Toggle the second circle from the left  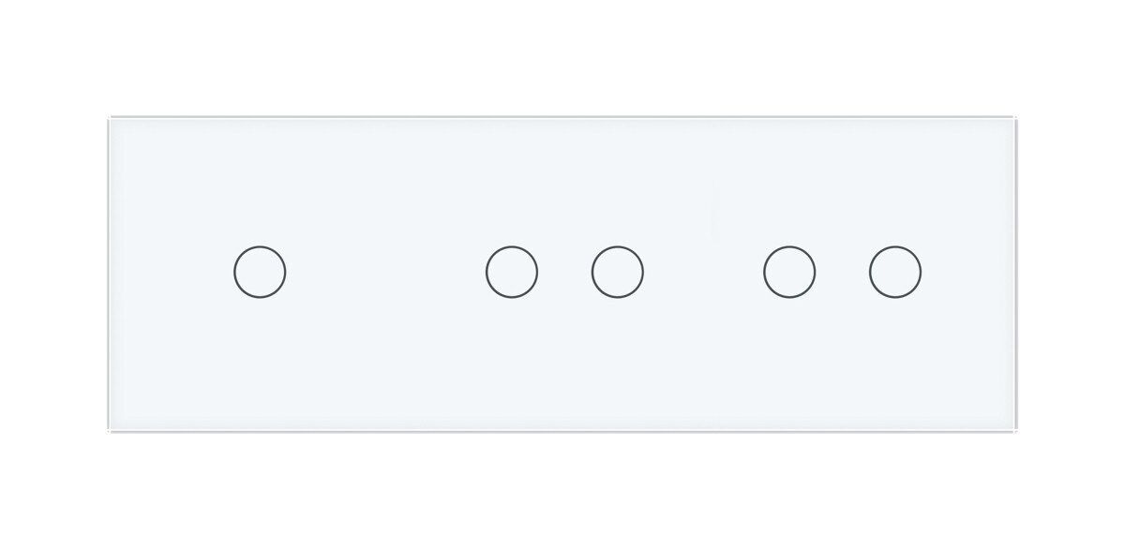pyautogui.click(x=512, y=273)
